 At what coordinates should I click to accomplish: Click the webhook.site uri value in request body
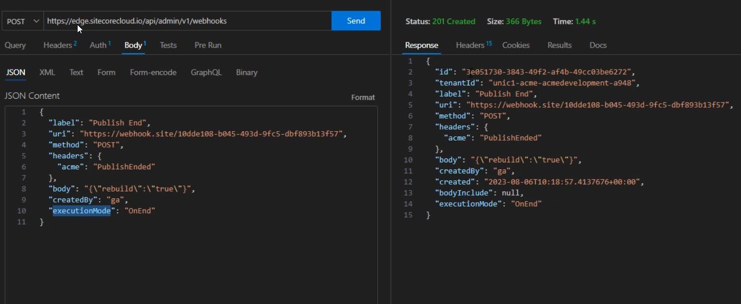(x=212, y=134)
